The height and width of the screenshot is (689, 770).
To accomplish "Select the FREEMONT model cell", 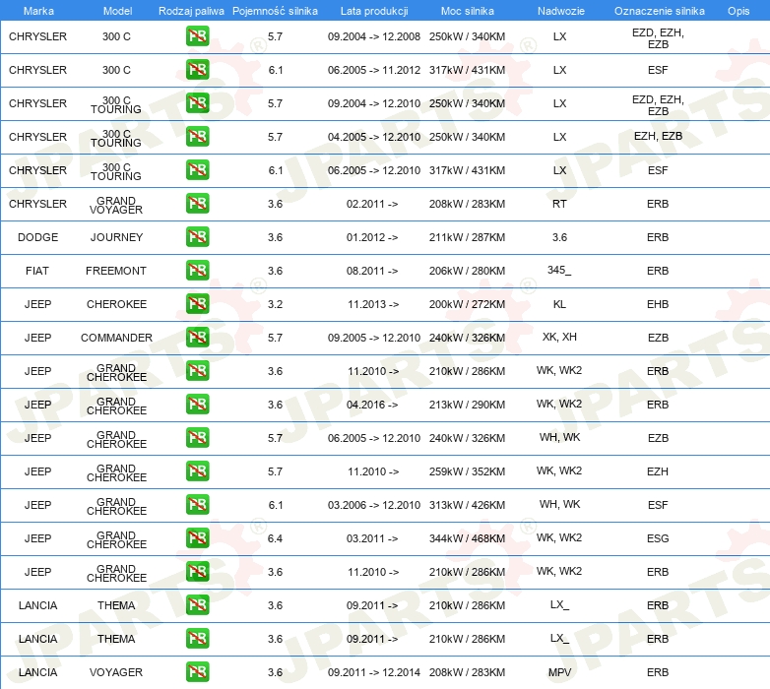I will 116,271.
